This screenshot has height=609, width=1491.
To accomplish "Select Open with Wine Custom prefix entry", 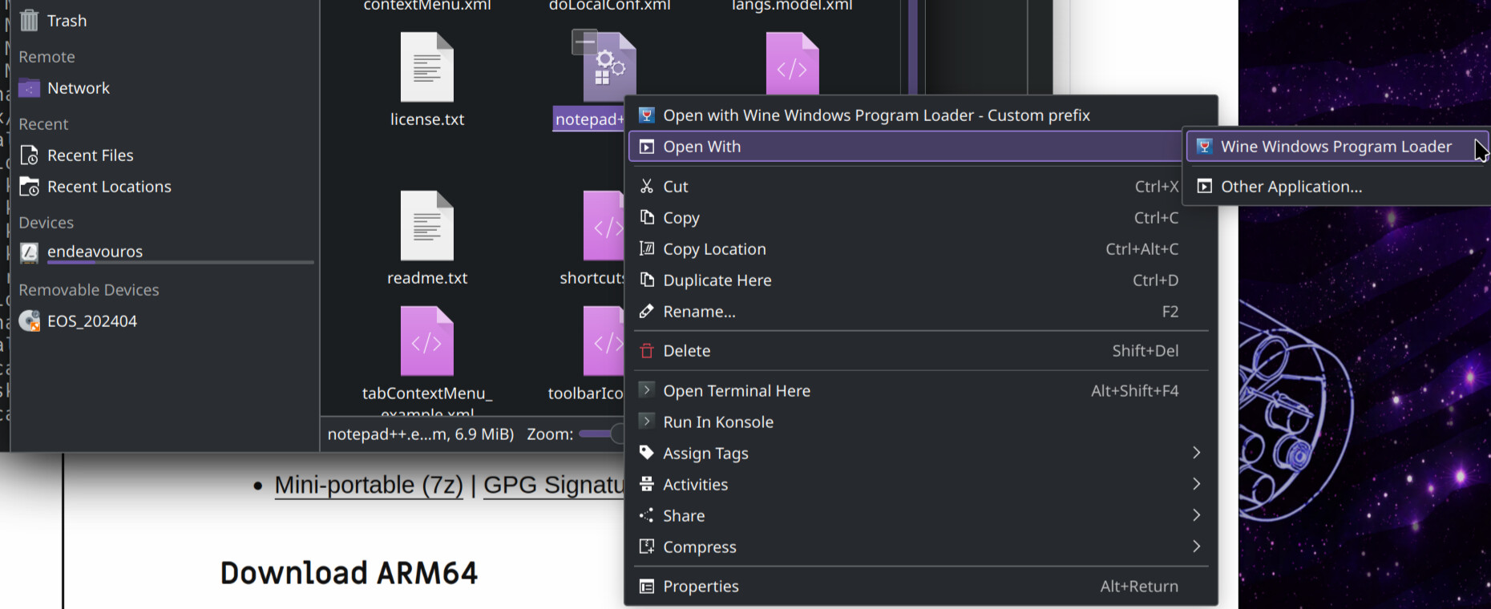I will click(920, 115).
